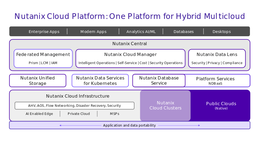Click the Private Cloud label
The image size is (260, 146).
79,114
